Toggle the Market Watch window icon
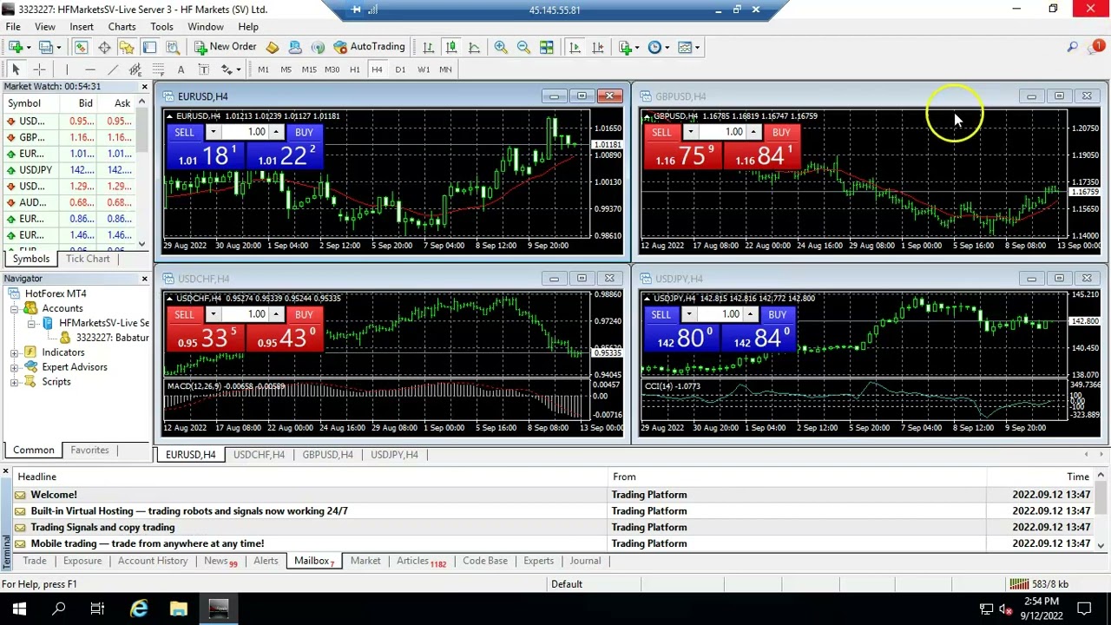The width and height of the screenshot is (1111, 625). [81, 47]
